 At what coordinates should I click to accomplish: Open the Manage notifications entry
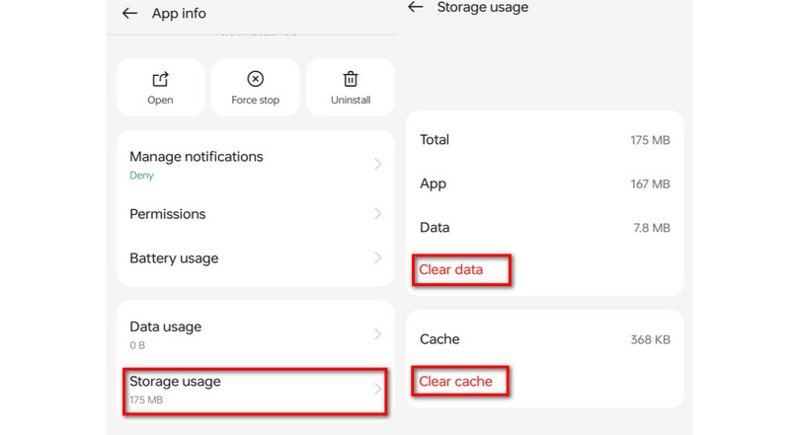click(197, 157)
